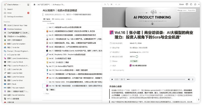202x105 pixels.
Task: Open the page in full view
Action: 108,4
